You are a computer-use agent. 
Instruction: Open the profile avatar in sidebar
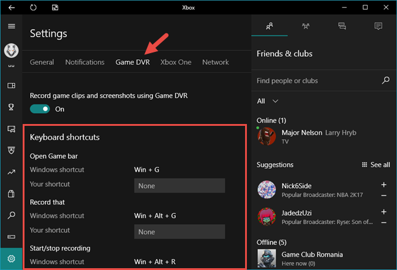(11, 51)
